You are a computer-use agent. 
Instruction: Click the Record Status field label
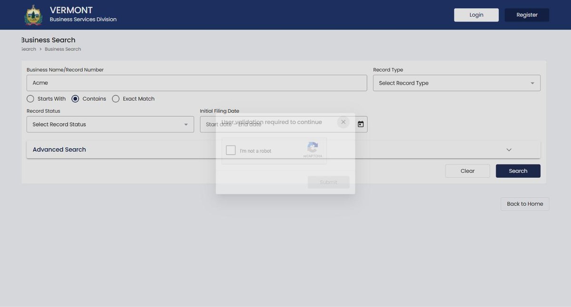(x=43, y=111)
